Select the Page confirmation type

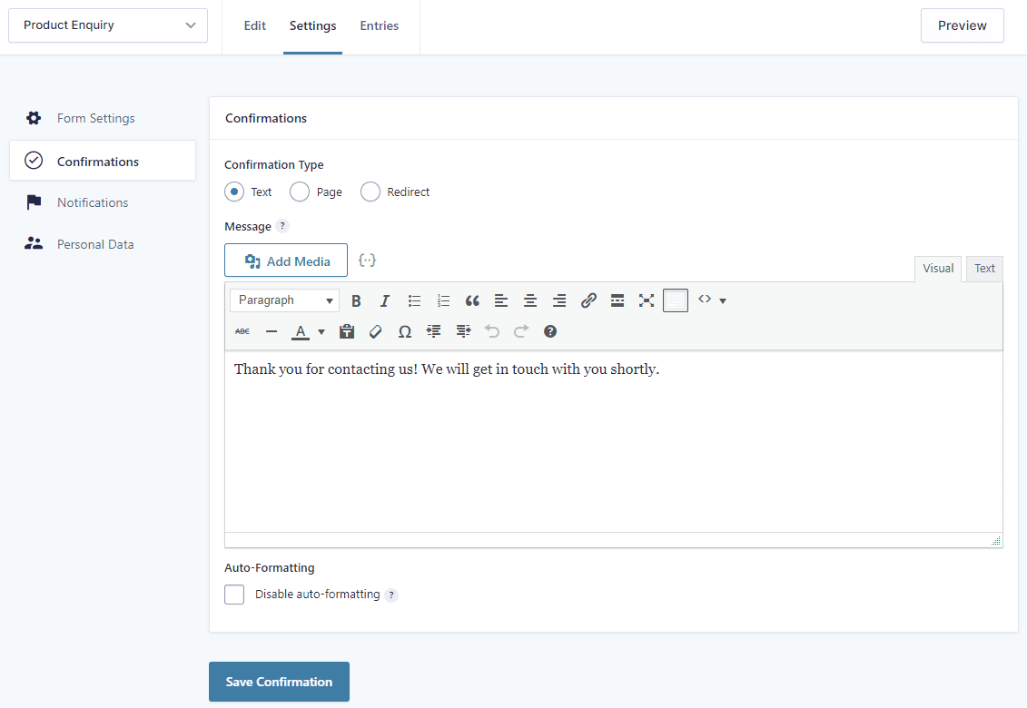[x=300, y=192]
